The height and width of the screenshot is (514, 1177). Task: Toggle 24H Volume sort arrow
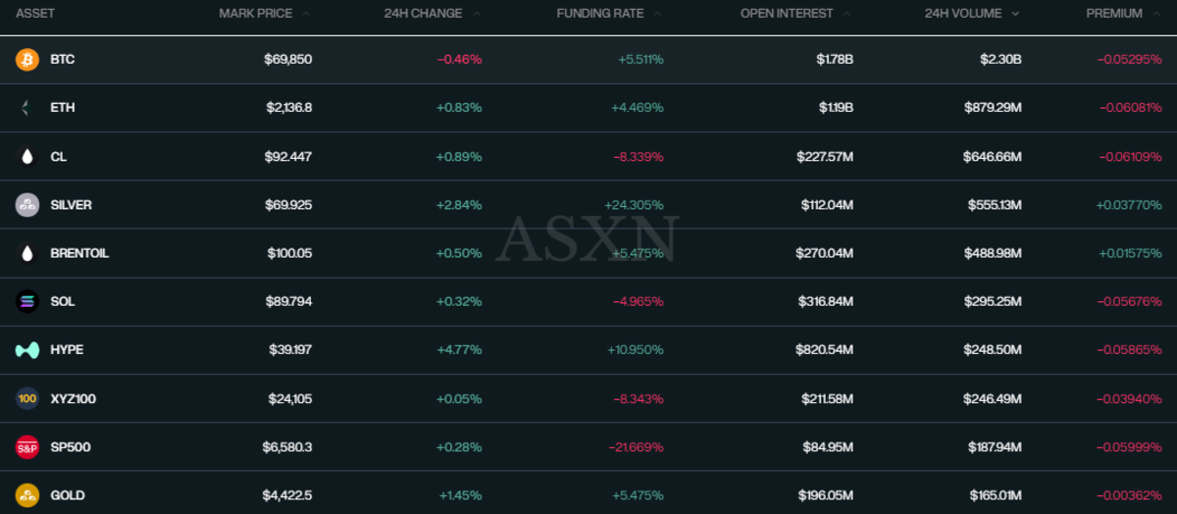(x=1015, y=14)
